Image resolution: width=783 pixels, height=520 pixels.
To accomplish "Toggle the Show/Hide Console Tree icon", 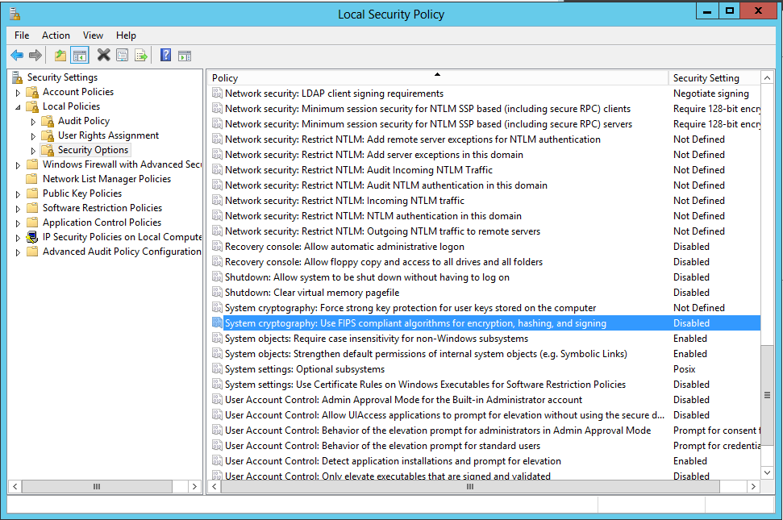I will click(x=79, y=56).
